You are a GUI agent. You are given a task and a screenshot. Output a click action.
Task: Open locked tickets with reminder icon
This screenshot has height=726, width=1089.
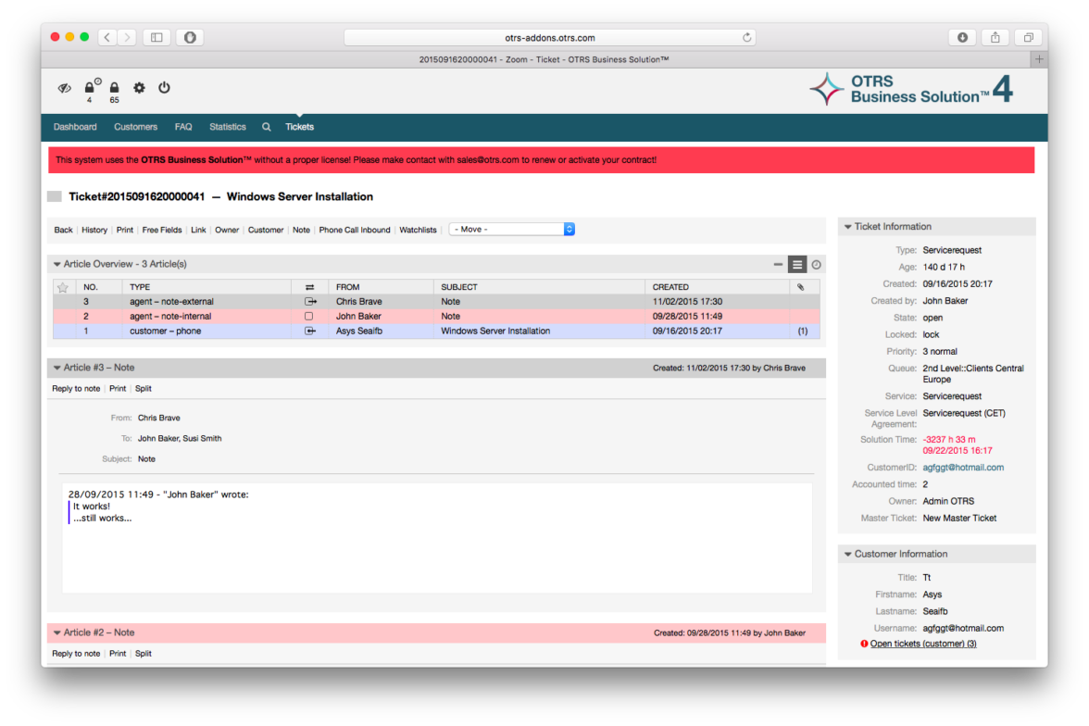(91, 87)
